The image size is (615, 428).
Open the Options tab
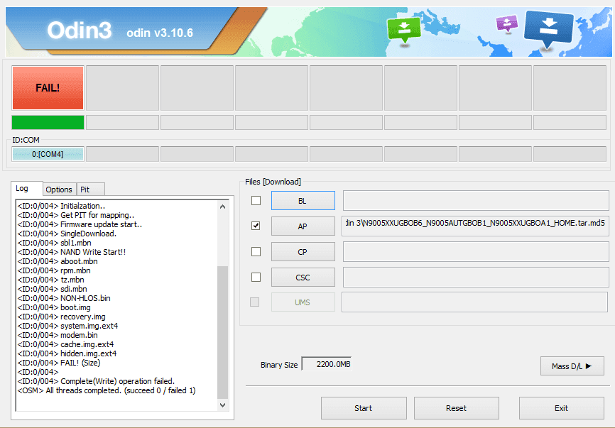point(59,190)
